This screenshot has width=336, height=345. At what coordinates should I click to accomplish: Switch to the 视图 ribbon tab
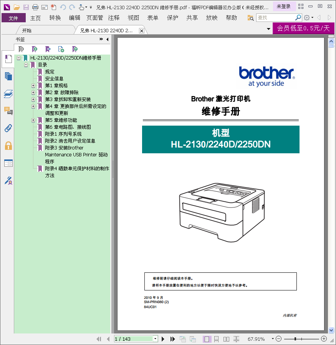coord(134,18)
